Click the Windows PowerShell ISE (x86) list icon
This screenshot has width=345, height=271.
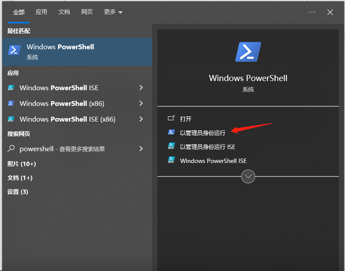click(11, 119)
